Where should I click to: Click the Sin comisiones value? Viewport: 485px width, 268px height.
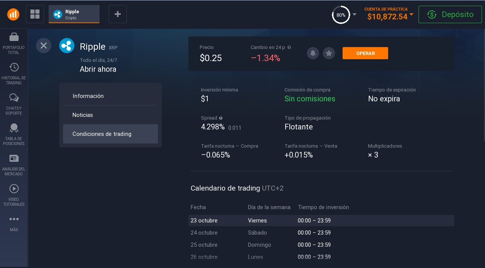[310, 99]
